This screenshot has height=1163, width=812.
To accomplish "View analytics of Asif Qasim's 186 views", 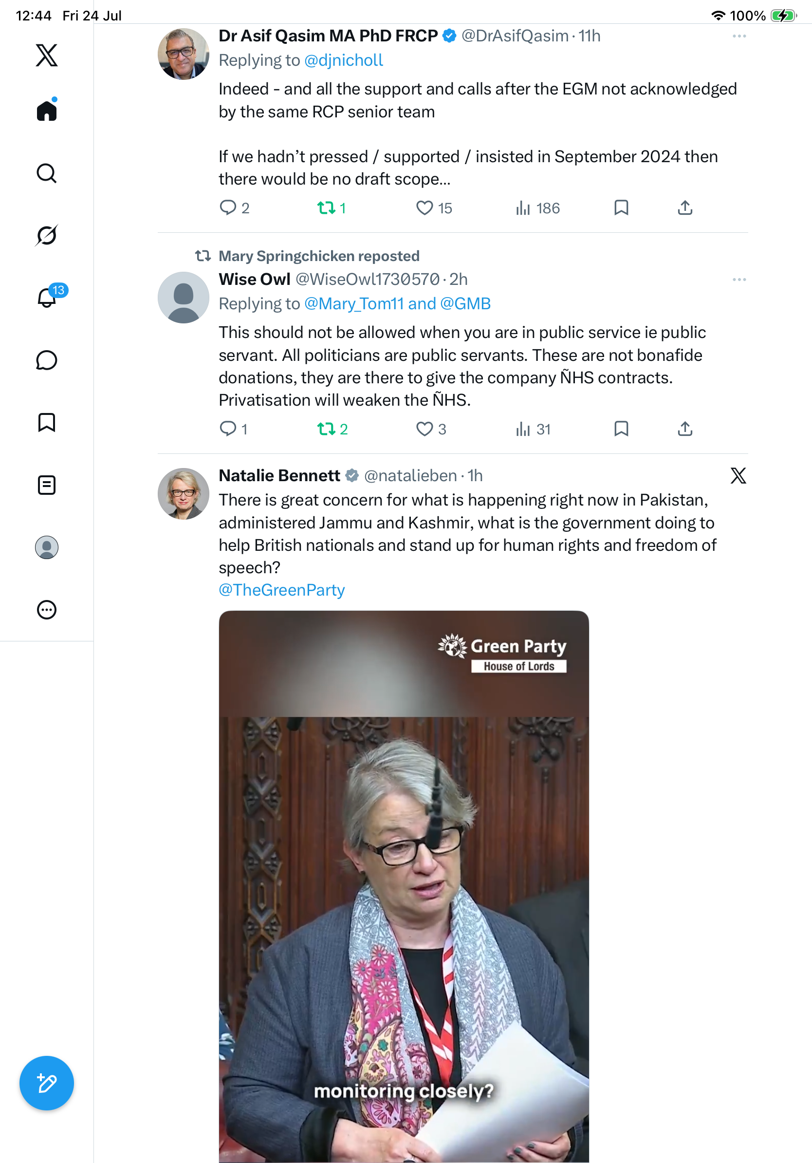I will click(537, 207).
